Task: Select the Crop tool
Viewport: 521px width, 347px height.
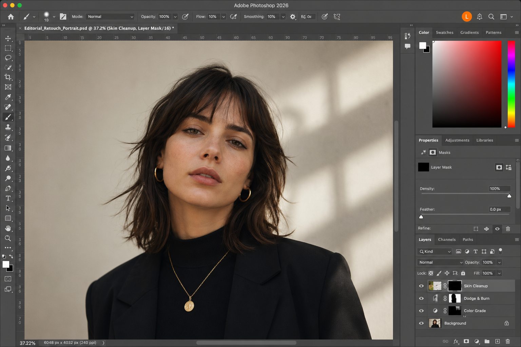Action: pyautogui.click(x=8, y=77)
